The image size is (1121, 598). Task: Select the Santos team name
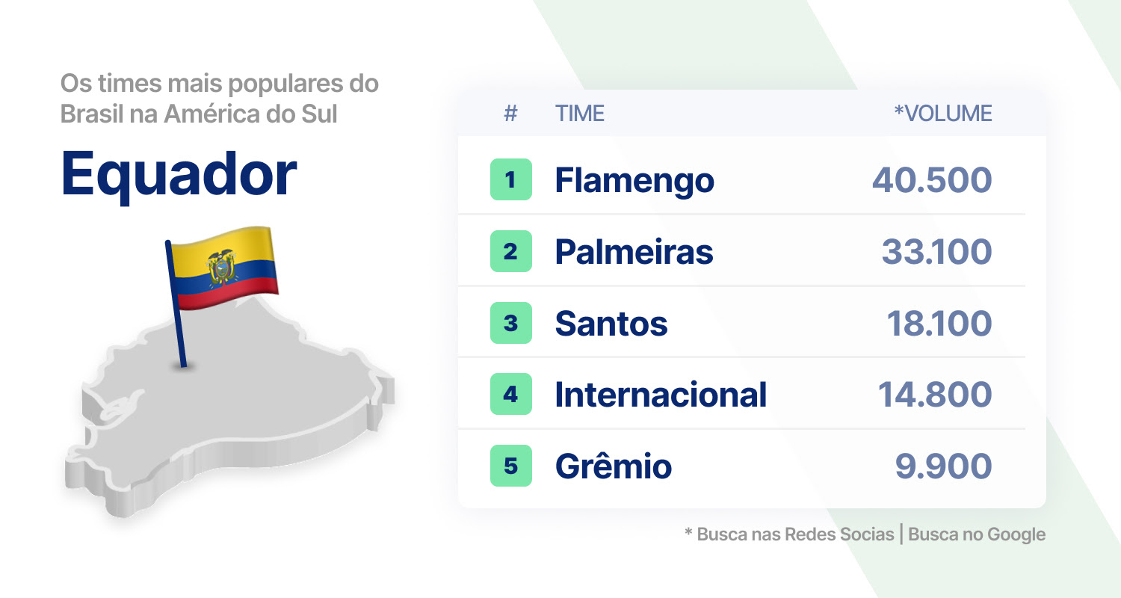(611, 324)
